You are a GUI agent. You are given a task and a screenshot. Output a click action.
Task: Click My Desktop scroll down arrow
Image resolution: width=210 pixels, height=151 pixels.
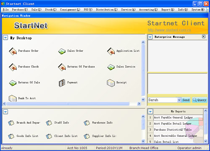click(x=143, y=100)
